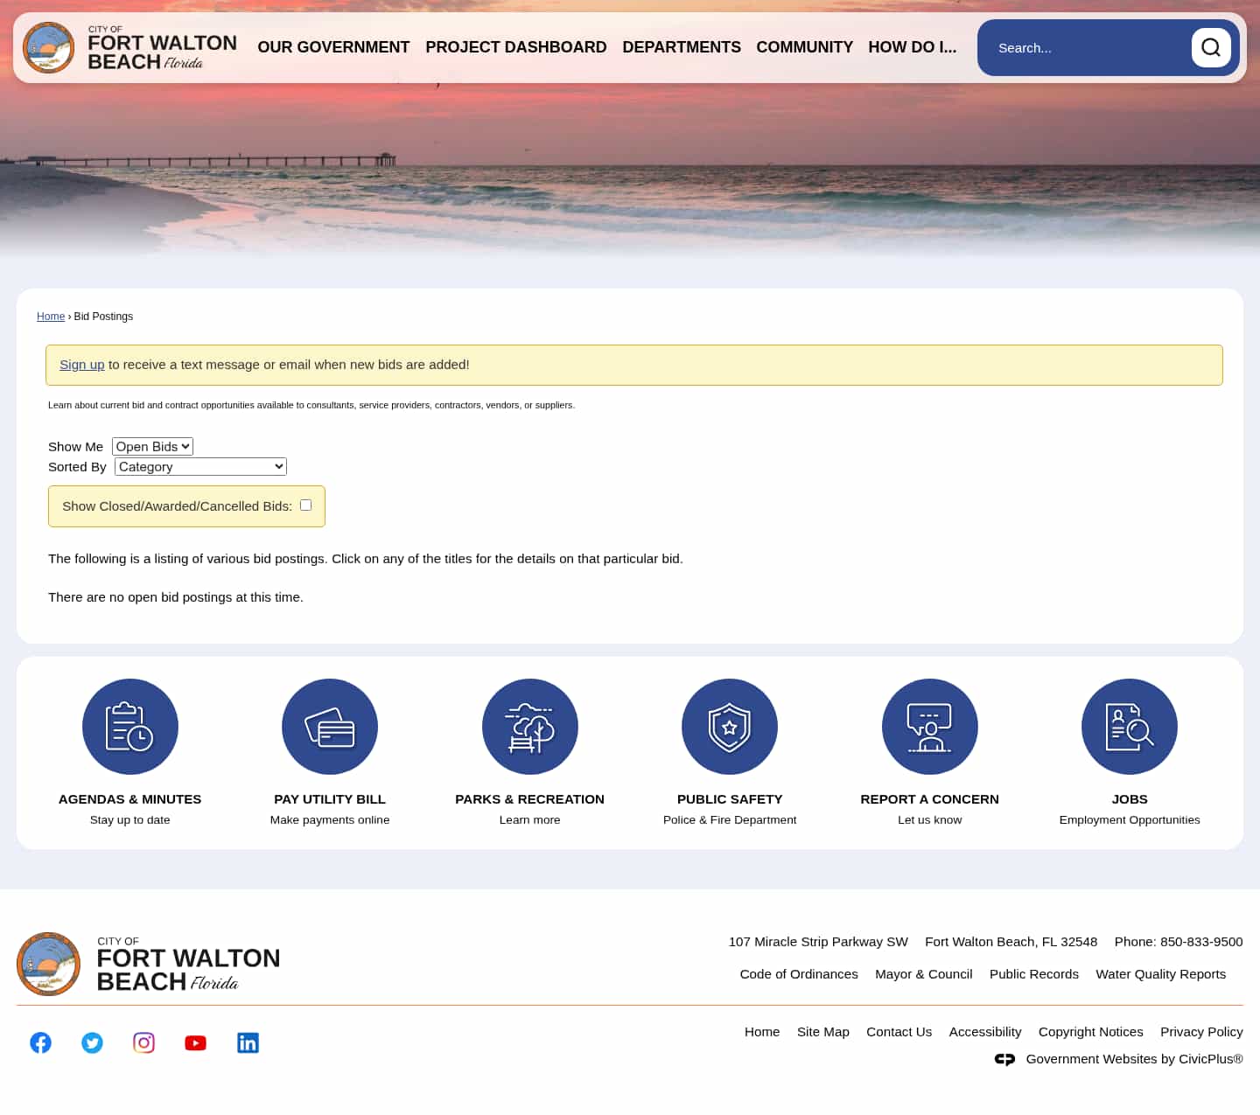Open the Sorted By Category dropdown
The height and width of the screenshot is (1115, 1260).
pos(199,466)
